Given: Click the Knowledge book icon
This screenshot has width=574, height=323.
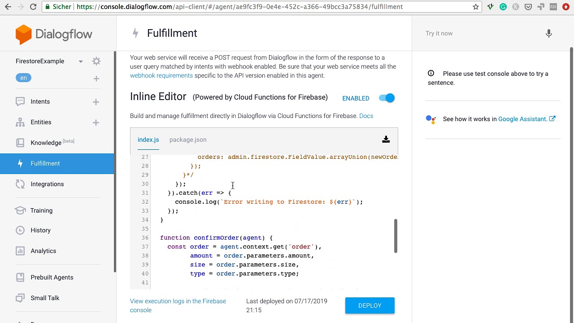Looking at the screenshot, I should coord(20,143).
